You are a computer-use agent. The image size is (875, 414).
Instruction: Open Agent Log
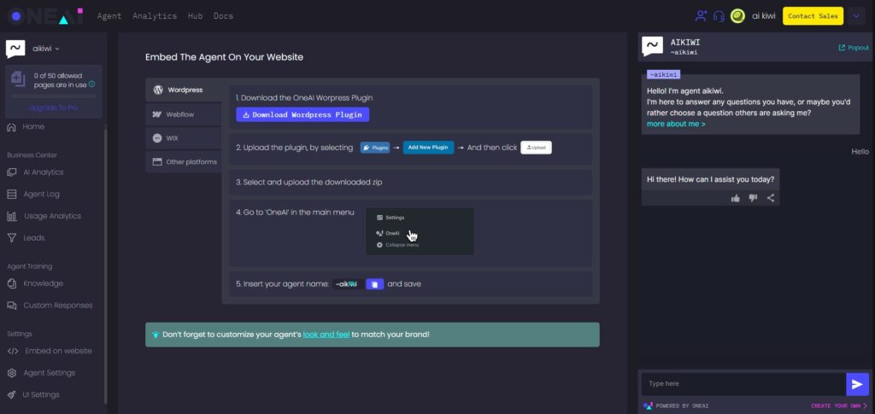point(33,194)
